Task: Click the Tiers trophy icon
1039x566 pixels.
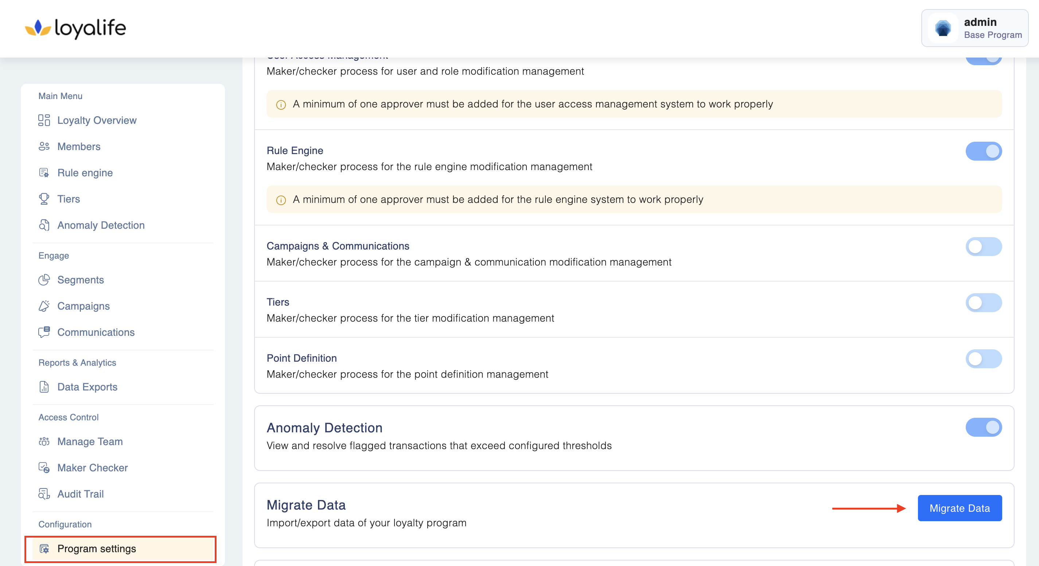Action: pyautogui.click(x=44, y=199)
